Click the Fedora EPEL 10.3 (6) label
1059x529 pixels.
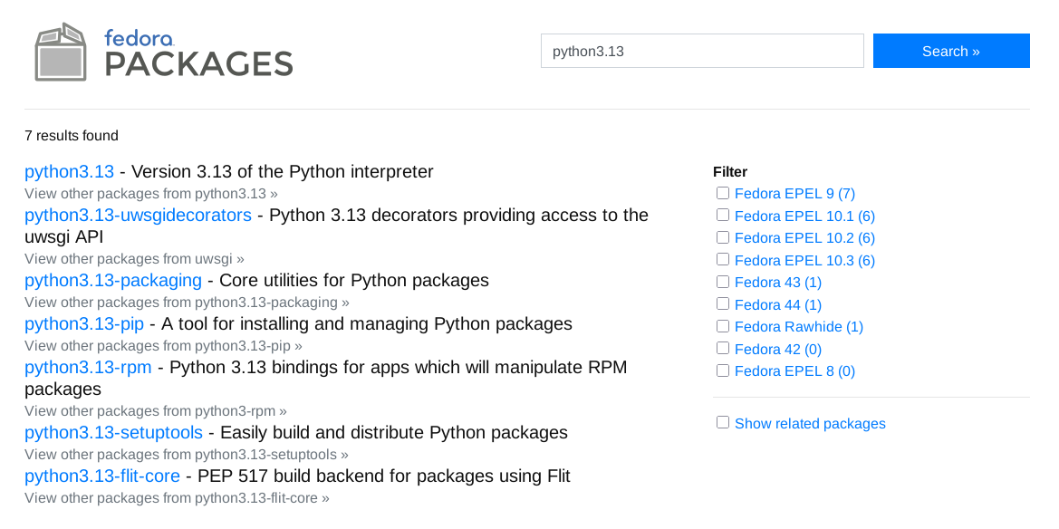(x=805, y=260)
